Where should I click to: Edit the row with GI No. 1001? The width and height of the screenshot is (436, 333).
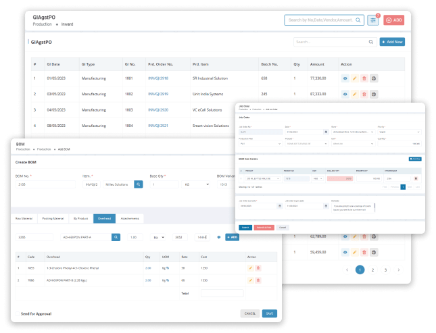(x=354, y=78)
